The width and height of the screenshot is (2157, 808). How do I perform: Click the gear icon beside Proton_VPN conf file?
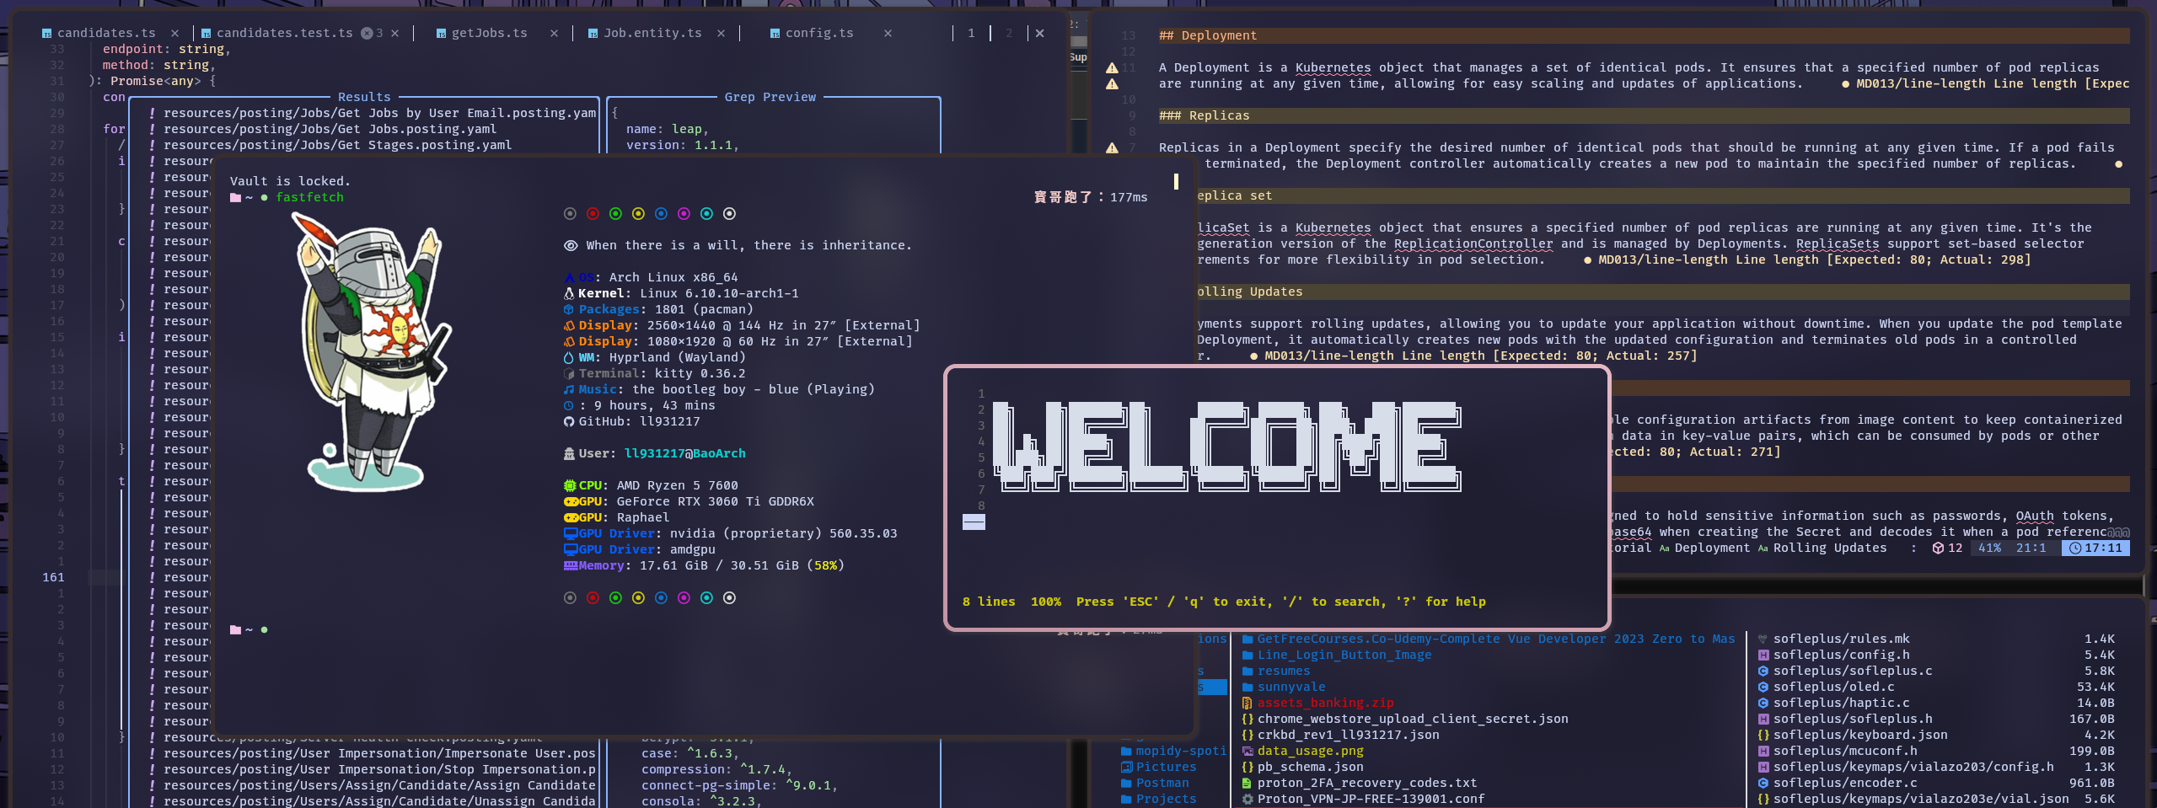click(1247, 799)
